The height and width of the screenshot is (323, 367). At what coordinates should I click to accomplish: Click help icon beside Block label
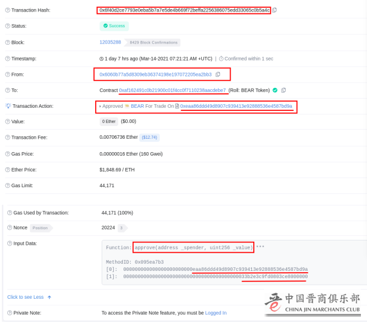coord(7,42)
